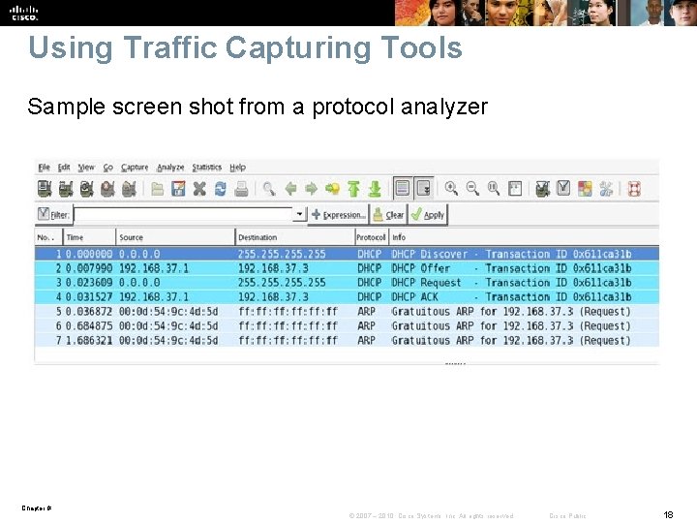697x523 pixels.
Task: Open the Capture menu
Action: tap(135, 168)
